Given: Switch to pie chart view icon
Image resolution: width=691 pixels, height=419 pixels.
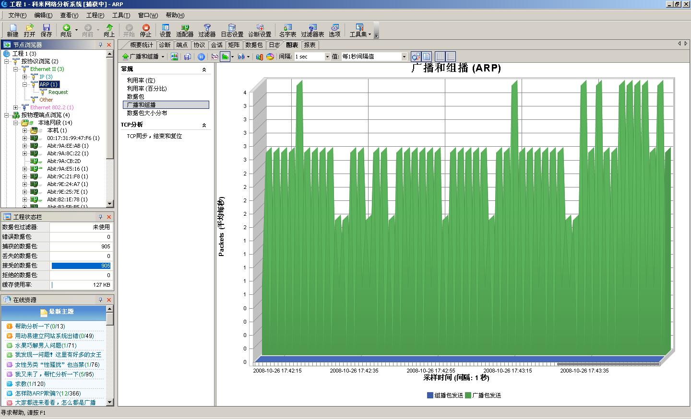Looking at the screenshot, I should pyautogui.click(x=270, y=57).
